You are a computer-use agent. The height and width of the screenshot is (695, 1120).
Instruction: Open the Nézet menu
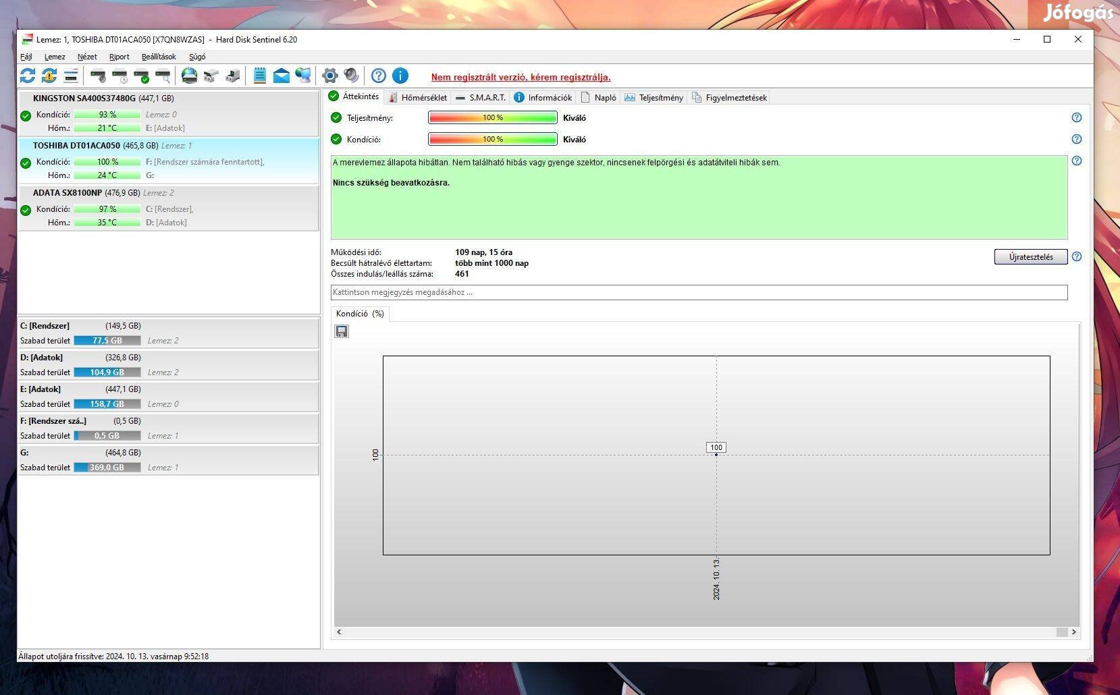tap(87, 57)
